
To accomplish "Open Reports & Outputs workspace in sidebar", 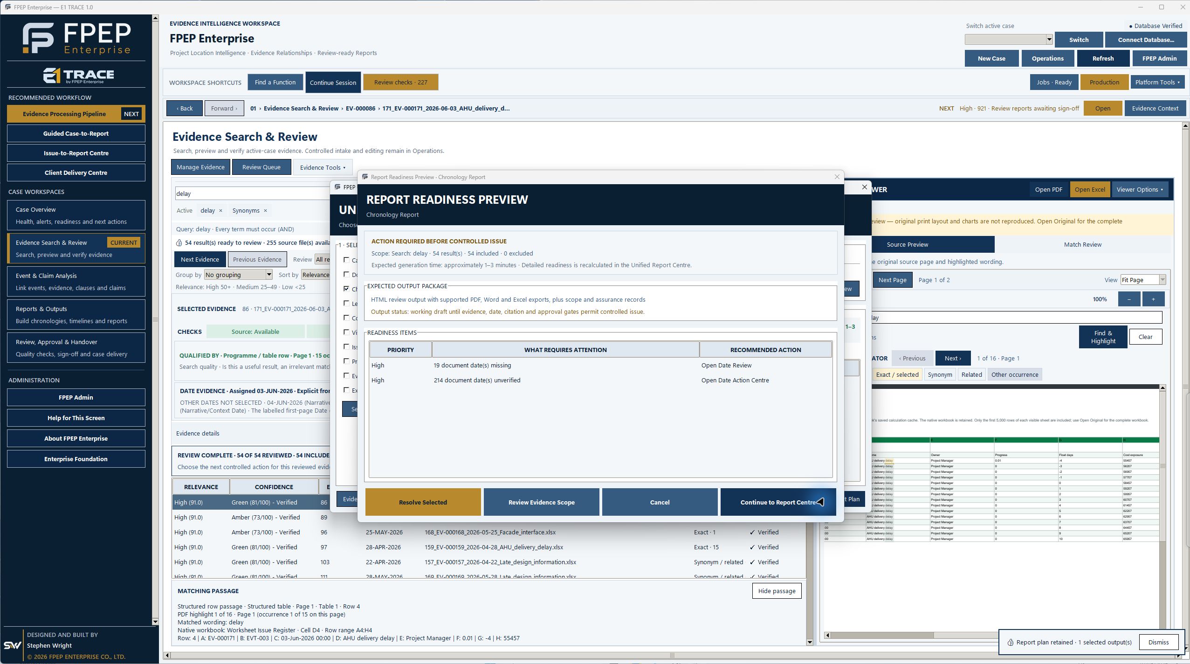I will tap(76, 315).
